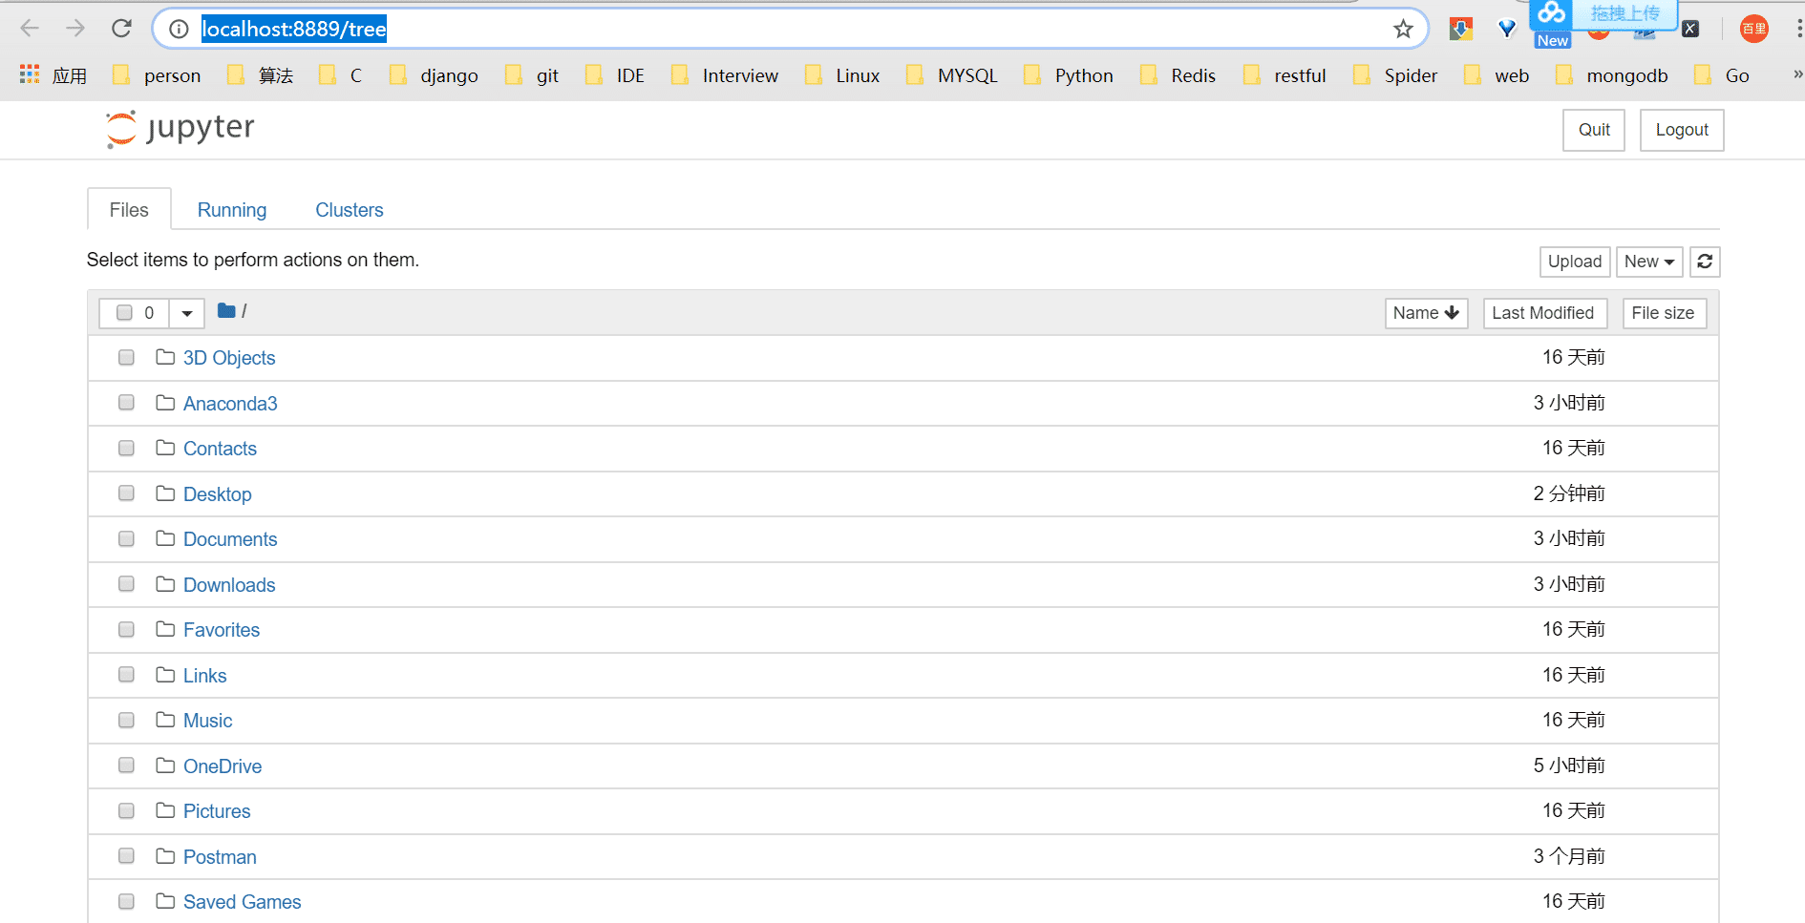Check the Pictures row checkbox
Image resolution: width=1805 pixels, height=923 pixels.
pyautogui.click(x=126, y=810)
